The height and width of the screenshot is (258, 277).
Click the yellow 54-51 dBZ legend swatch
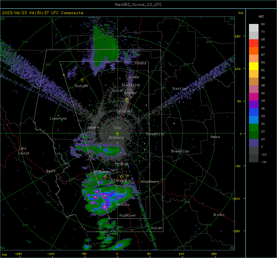pos(254,66)
